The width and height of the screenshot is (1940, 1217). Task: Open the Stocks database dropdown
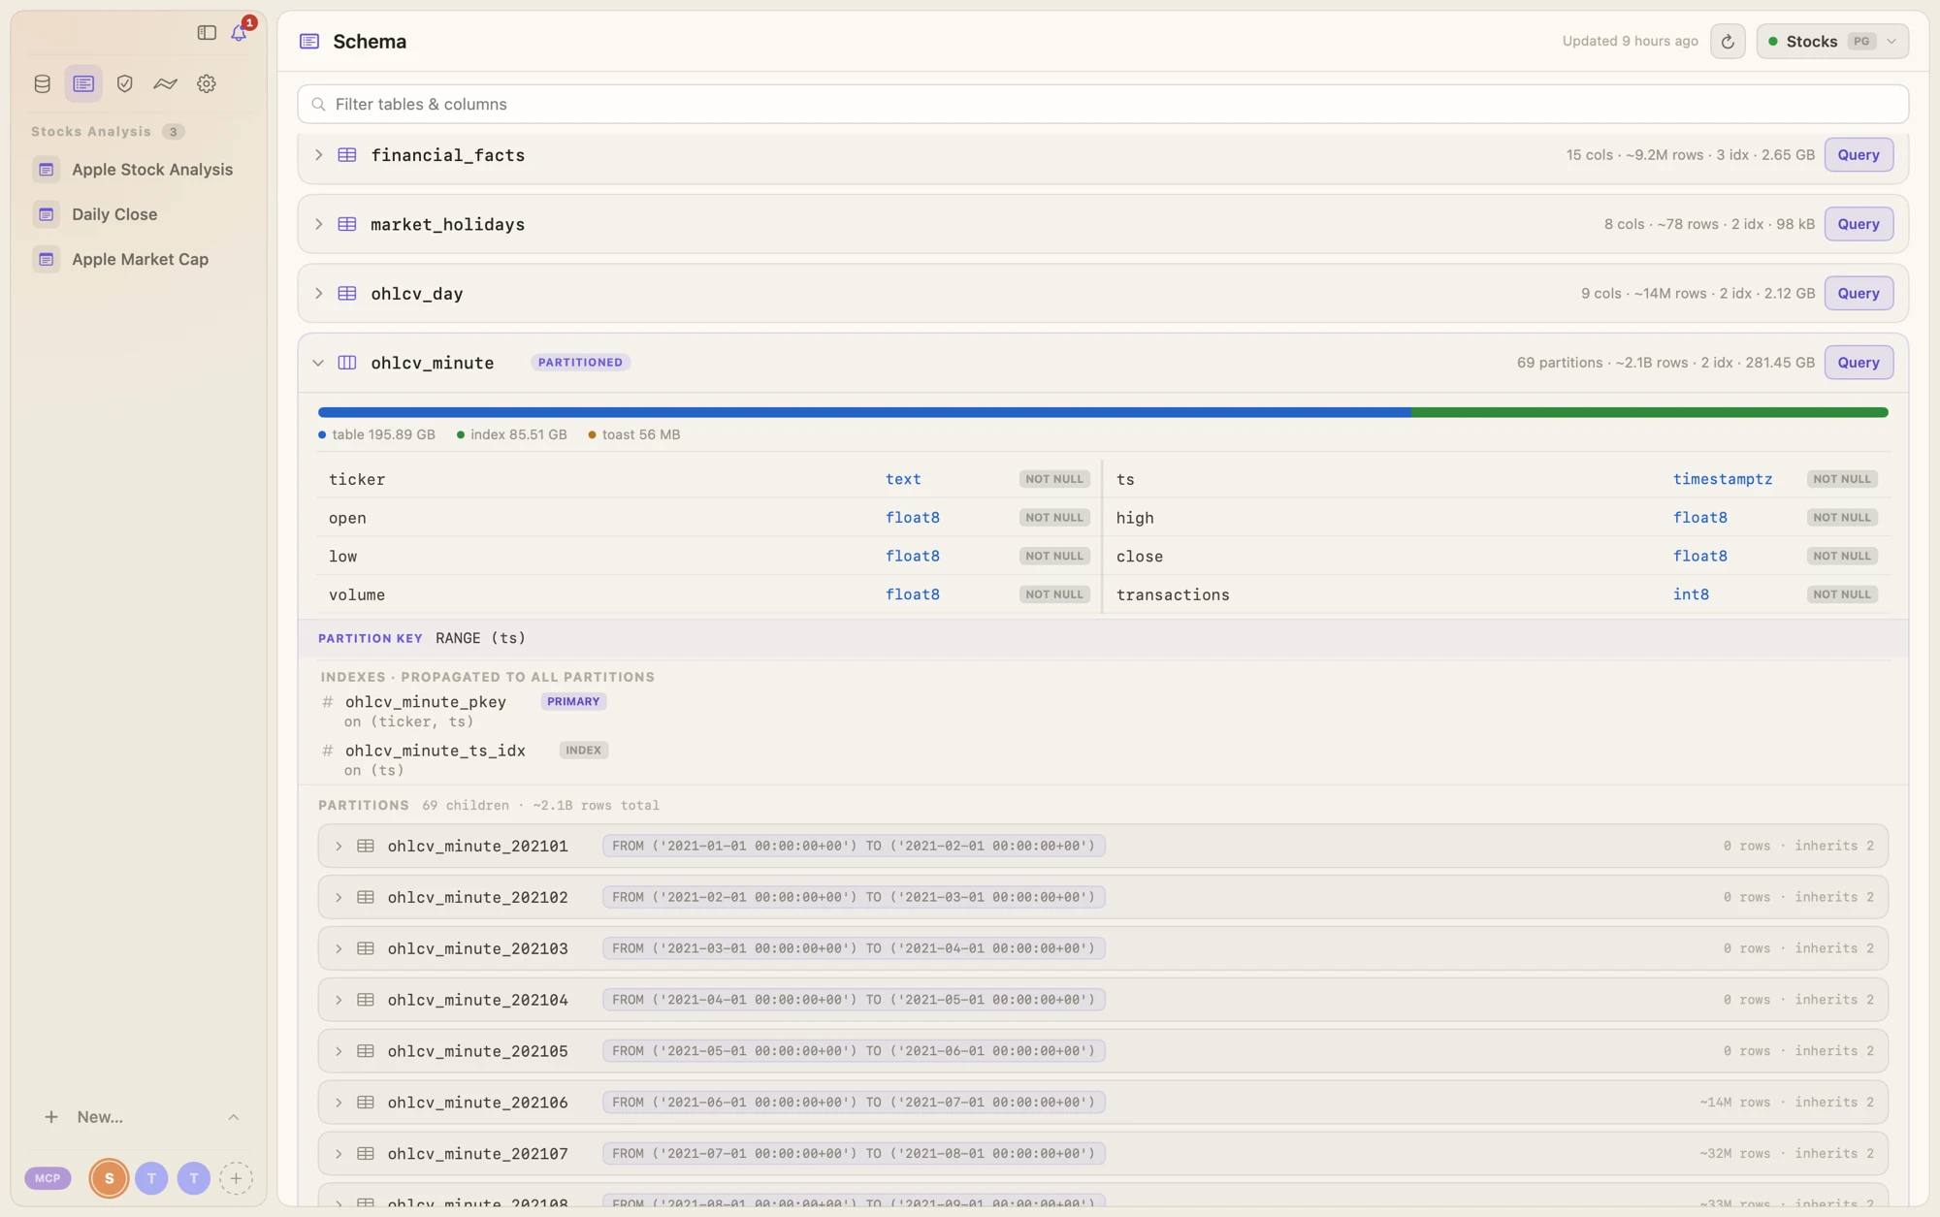[x=1832, y=41]
